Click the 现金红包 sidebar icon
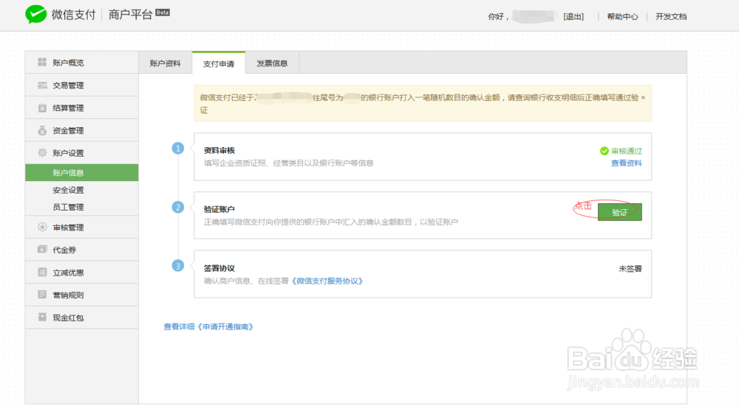 coord(42,317)
